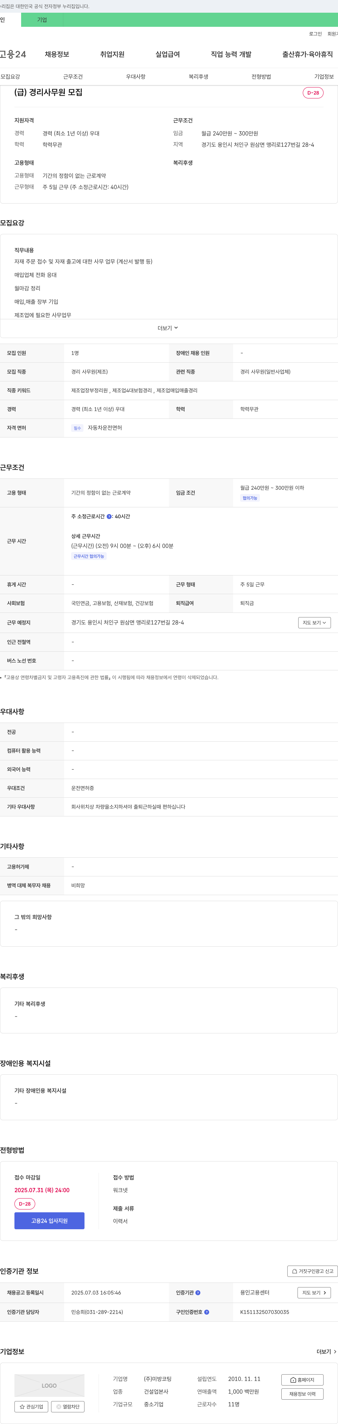Click the contact text 민승희(031-289-2214)
The image size is (338, 1424).
point(97,1312)
